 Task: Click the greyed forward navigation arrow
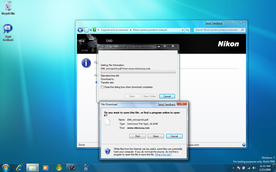pos(86,30)
